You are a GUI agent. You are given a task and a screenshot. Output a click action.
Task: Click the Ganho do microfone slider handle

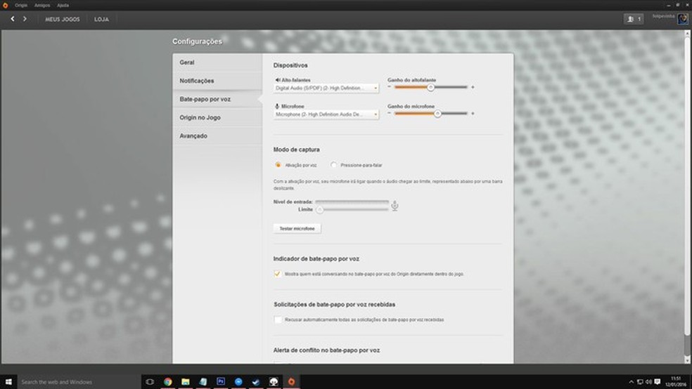437,114
